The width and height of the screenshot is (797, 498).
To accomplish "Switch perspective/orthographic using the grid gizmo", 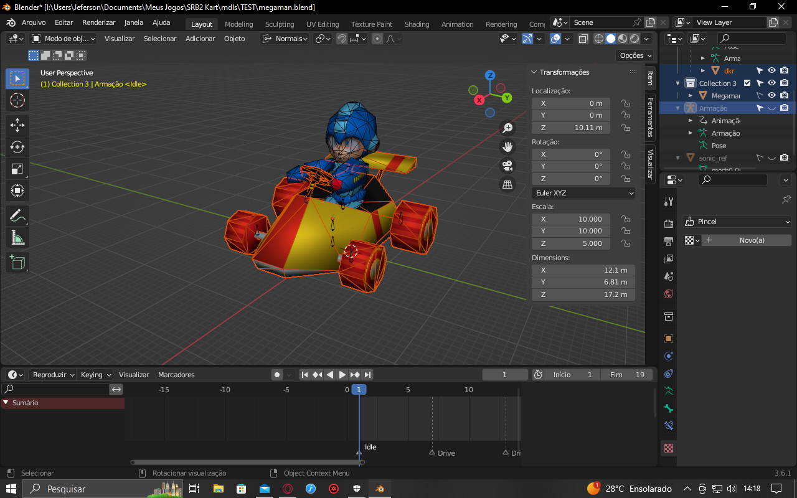I will pyautogui.click(x=507, y=184).
